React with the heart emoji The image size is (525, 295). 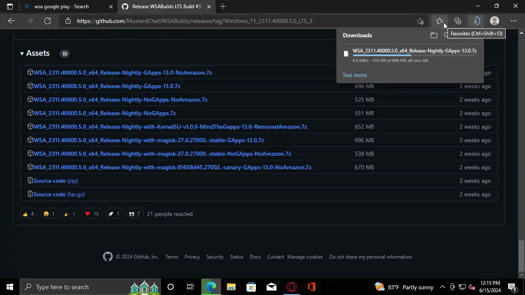[91, 214]
